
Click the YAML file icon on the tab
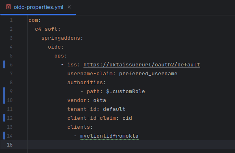[x=9, y=7]
